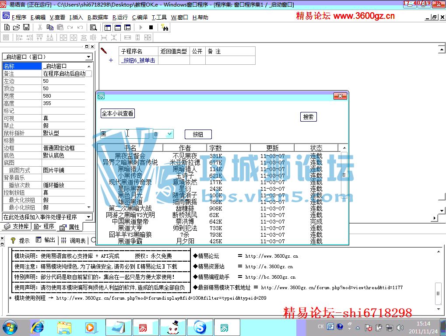Select the 边框 property value 普通固定边框

(63, 148)
